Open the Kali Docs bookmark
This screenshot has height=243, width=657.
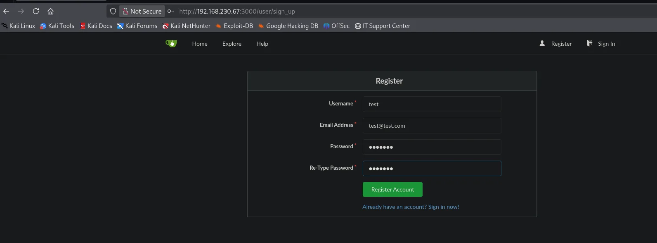[96, 26]
